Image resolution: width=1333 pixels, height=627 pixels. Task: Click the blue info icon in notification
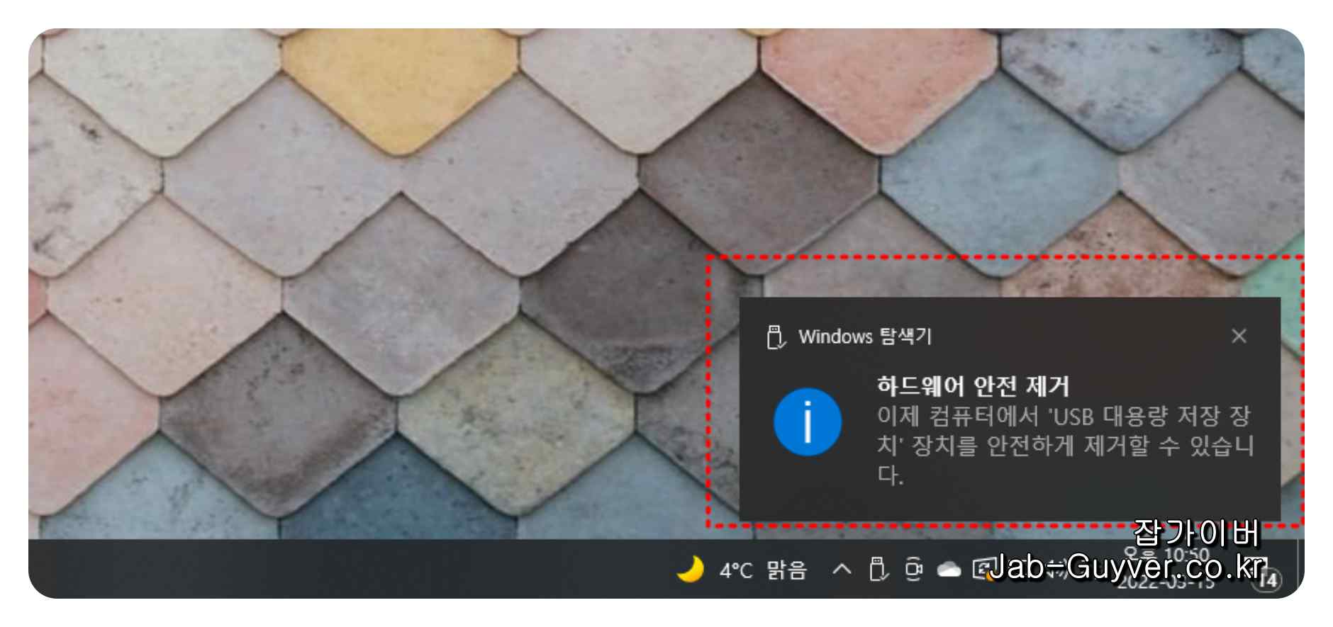point(808,422)
